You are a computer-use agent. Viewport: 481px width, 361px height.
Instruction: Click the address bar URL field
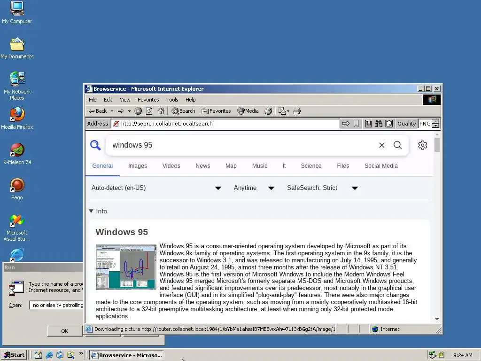[x=225, y=124]
